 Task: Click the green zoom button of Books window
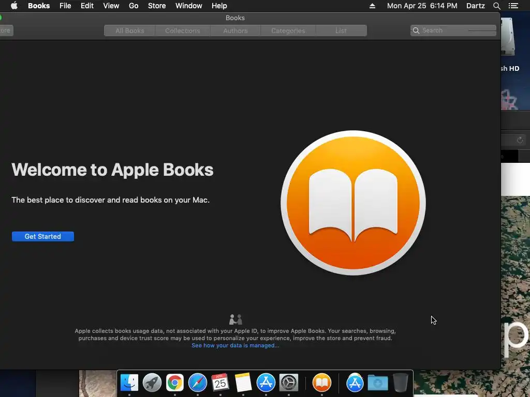(x=1, y=18)
